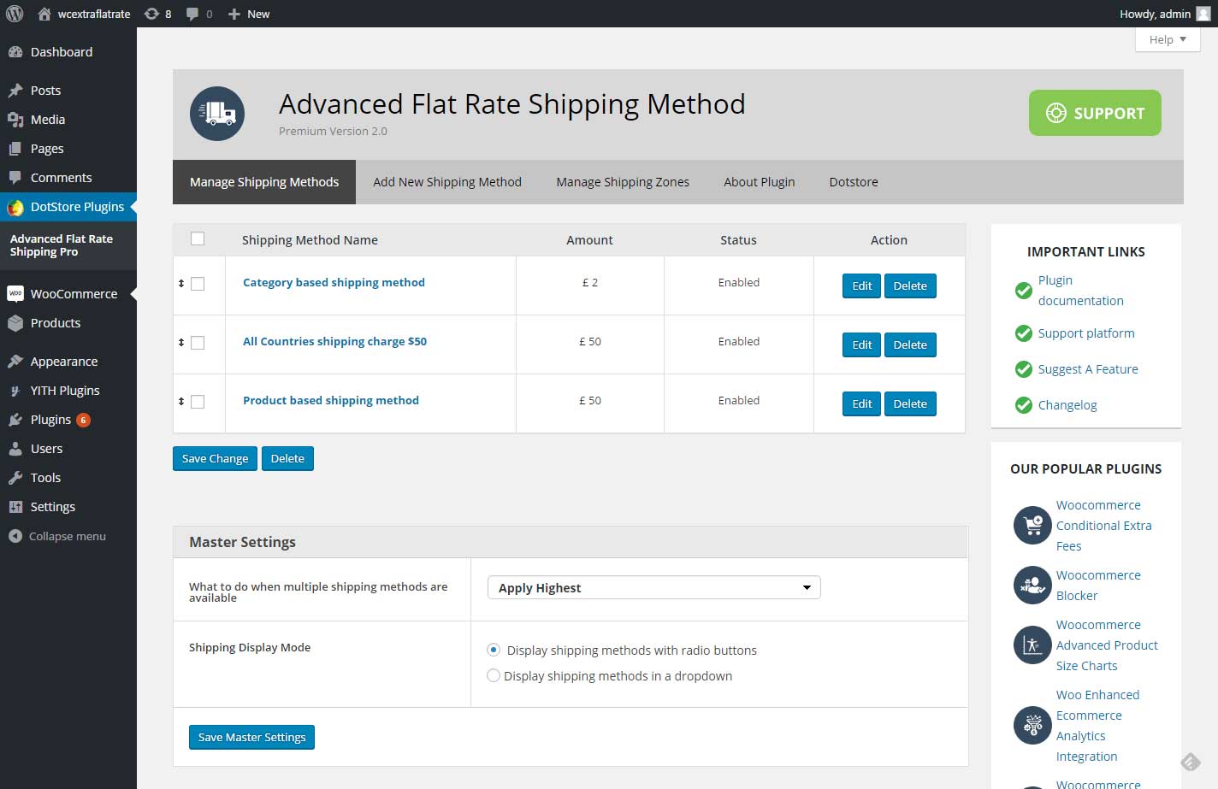The image size is (1218, 789).
Task: Open the About Plugin tab
Action: tap(760, 182)
